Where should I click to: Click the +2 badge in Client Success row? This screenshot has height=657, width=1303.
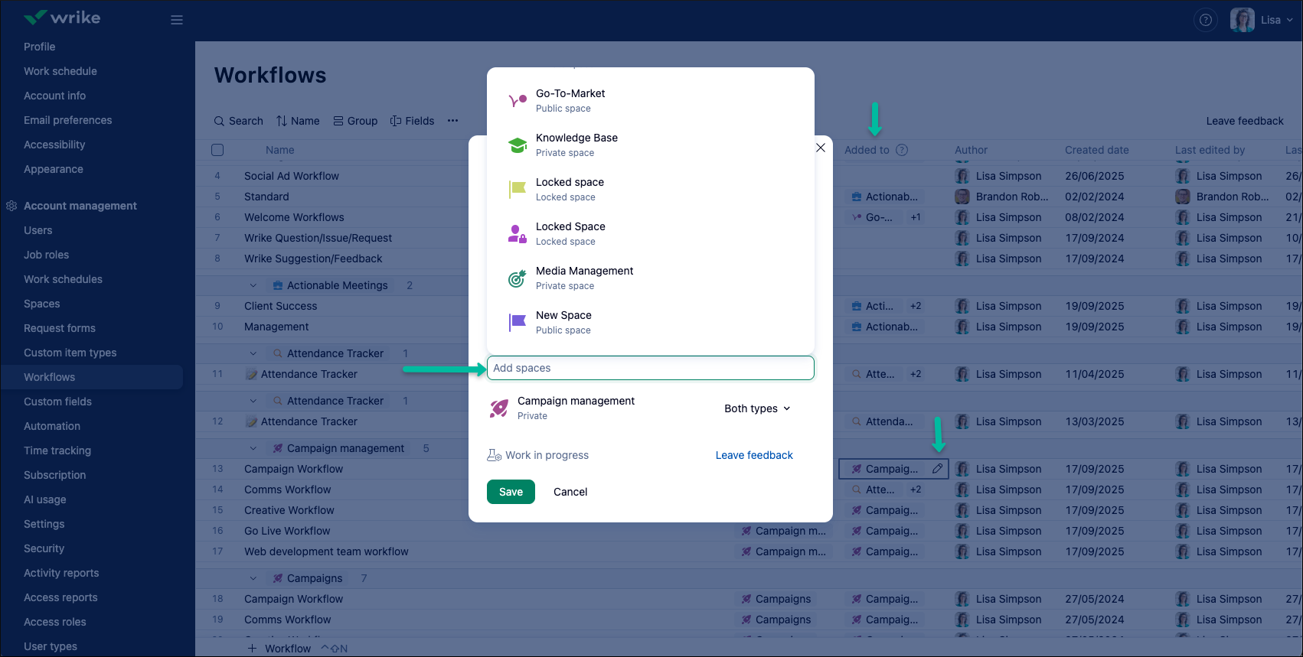point(916,306)
